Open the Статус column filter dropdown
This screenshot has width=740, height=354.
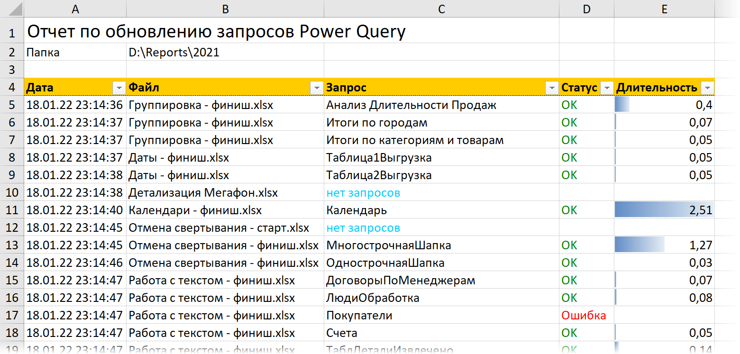pyautogui.click(x=606, y=88)
